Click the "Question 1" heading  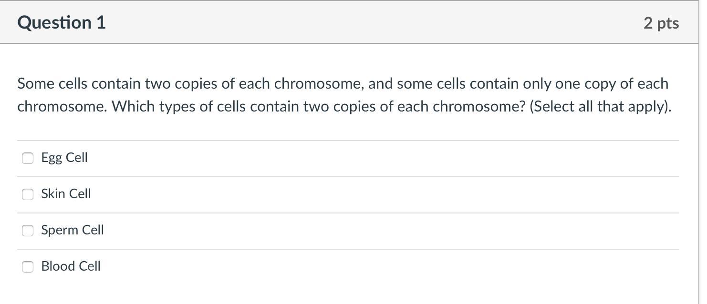[62, 22]
